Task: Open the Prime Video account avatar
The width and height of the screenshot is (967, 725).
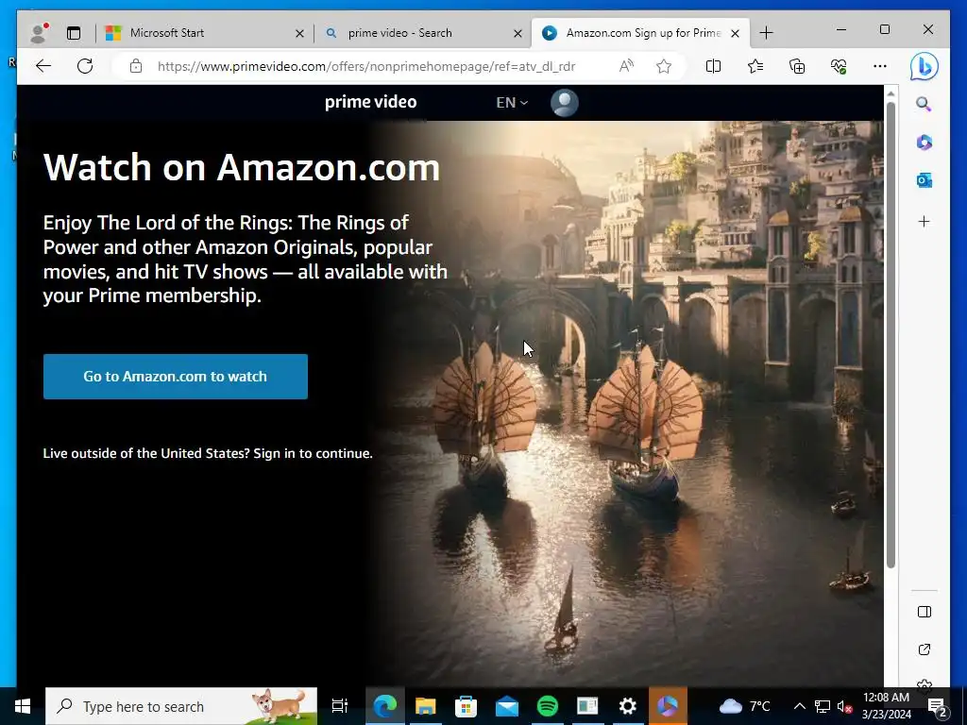Action: tap(565, 102)
